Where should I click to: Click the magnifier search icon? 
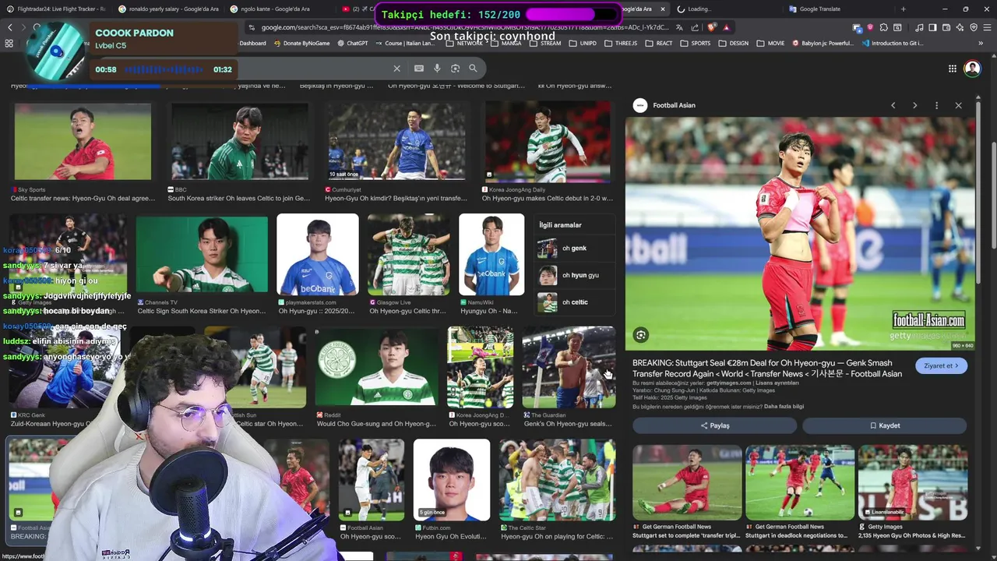(473, 69)
